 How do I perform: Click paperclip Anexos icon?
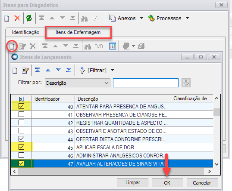[x=112, y=18]
